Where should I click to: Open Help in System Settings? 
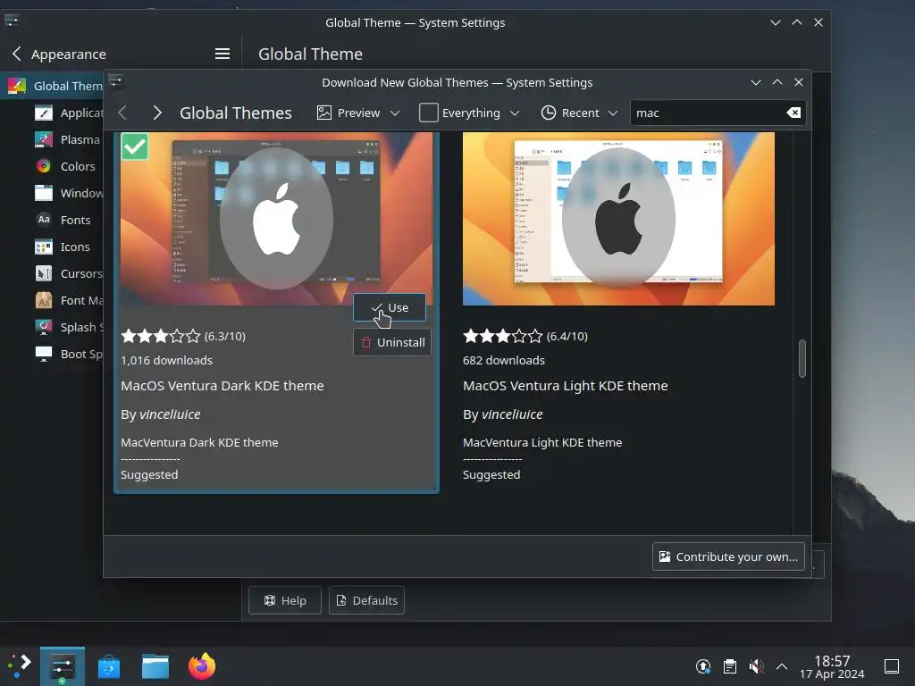285,600
